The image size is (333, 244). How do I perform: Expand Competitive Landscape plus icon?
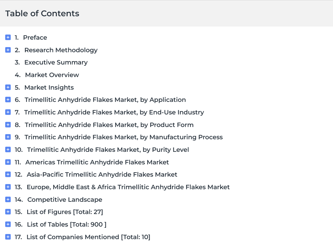coord(8,199)
